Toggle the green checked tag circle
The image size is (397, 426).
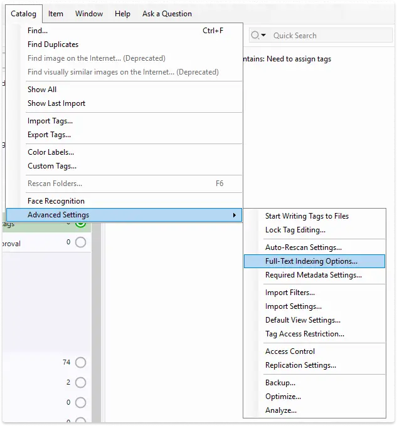pos(80,223)
